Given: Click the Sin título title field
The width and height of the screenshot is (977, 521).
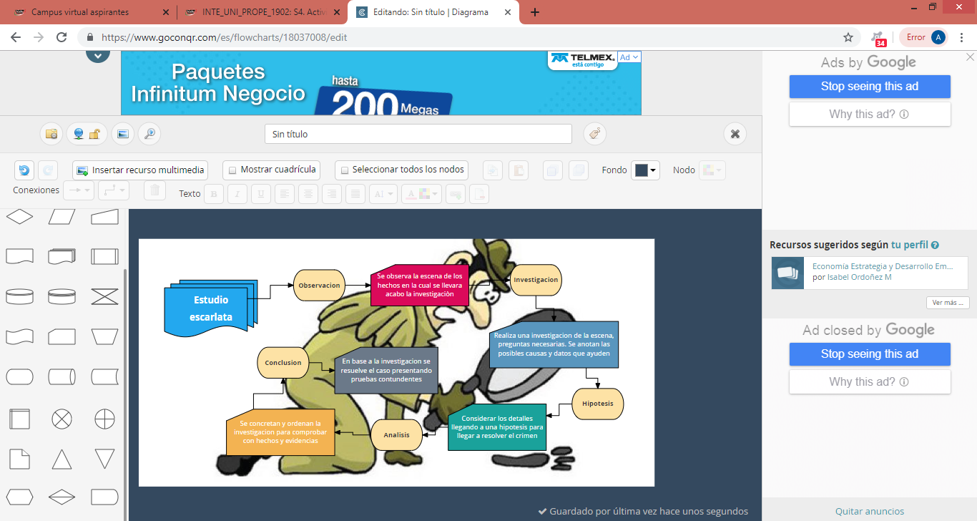Looking at the screenshot, I should pos(418,134).
